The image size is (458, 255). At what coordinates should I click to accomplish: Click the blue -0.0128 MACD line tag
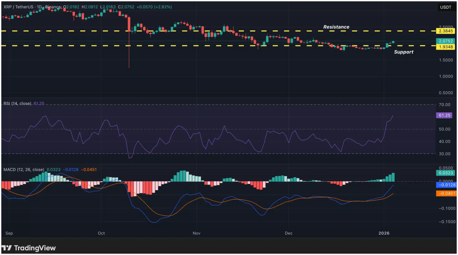point(445,185)
